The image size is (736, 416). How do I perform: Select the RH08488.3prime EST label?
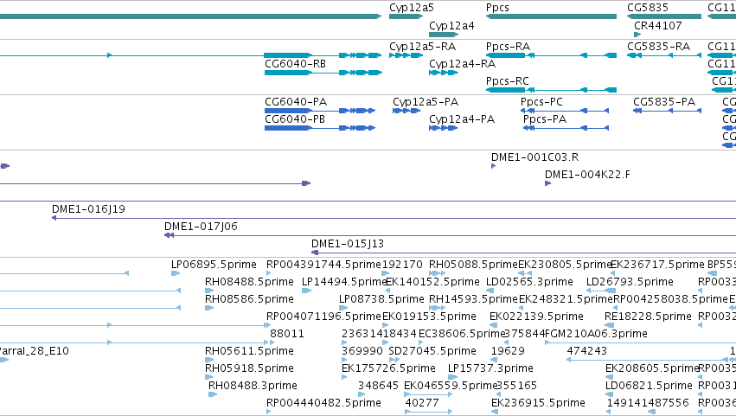point(253,387)
